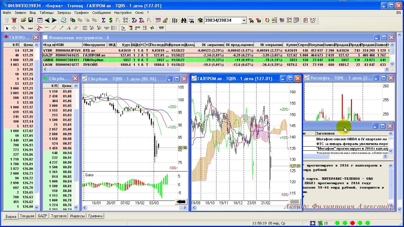404x227 pixels.
Task: Toggle the magnet snap tool
Action: click(x=39, y=28)
